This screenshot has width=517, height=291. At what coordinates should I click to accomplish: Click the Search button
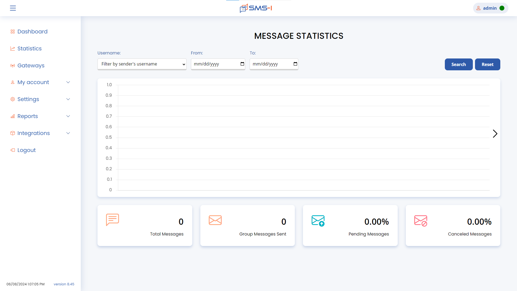[x=459, y=64]
